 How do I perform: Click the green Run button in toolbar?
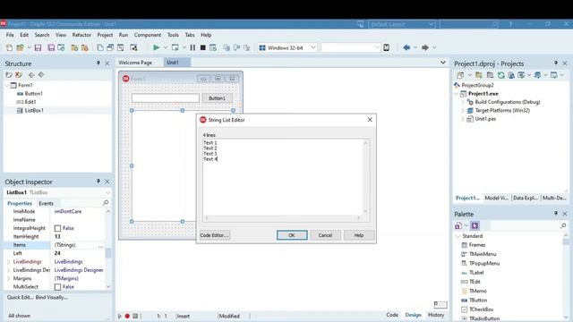(x=156, y=47)
